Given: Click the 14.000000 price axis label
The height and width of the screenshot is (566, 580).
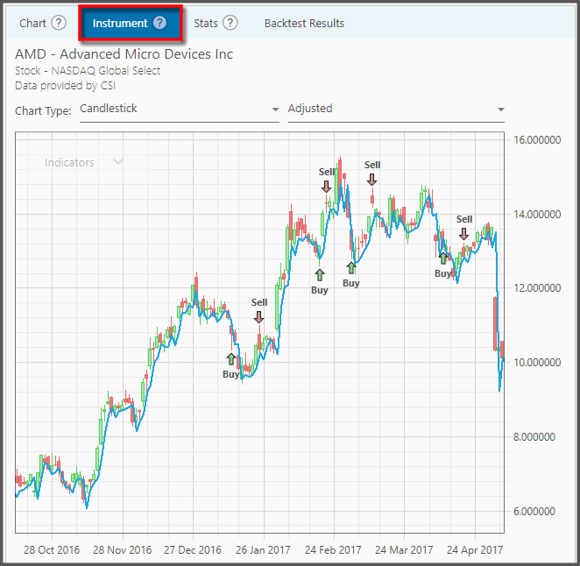Looking at the screenshot, I should [x=537, y=214].
